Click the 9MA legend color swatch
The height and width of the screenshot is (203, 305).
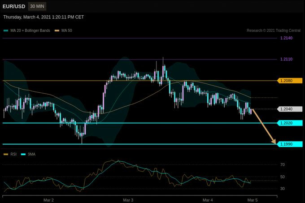[x=23, y=154]
